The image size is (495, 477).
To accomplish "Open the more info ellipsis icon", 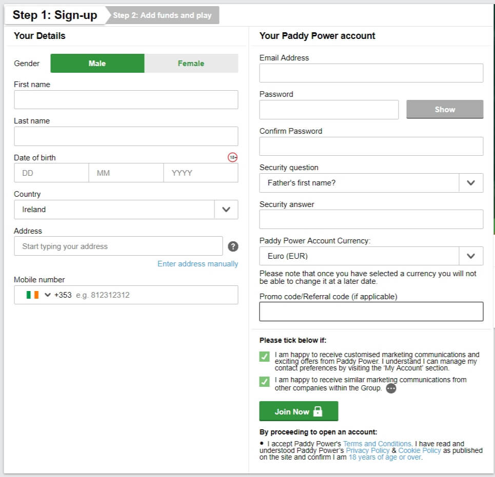I will (x=391, y=388).
